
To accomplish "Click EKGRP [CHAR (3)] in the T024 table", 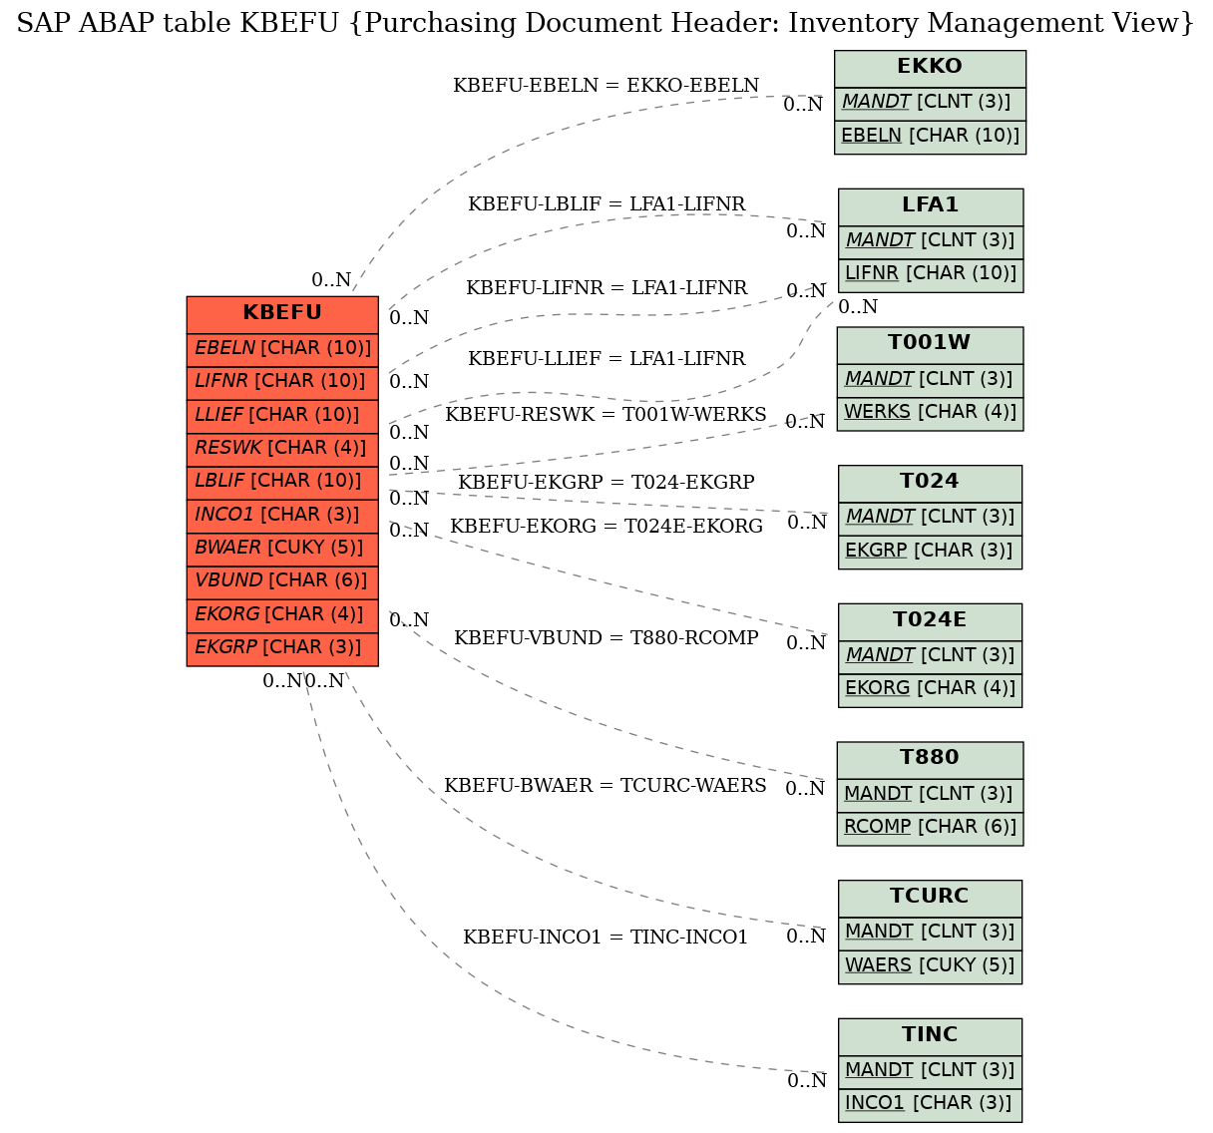I will click(x=930, y=552).
